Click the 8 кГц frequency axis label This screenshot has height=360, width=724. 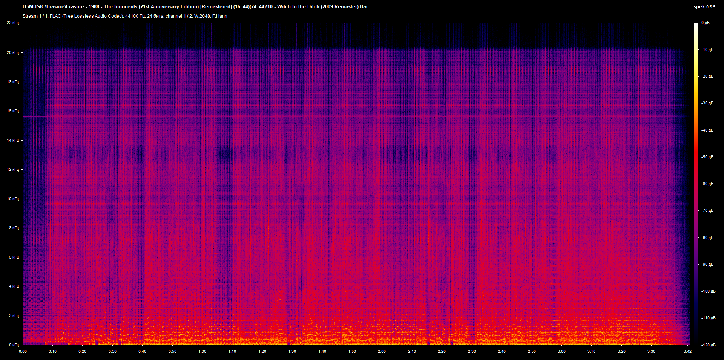point(14,228)
